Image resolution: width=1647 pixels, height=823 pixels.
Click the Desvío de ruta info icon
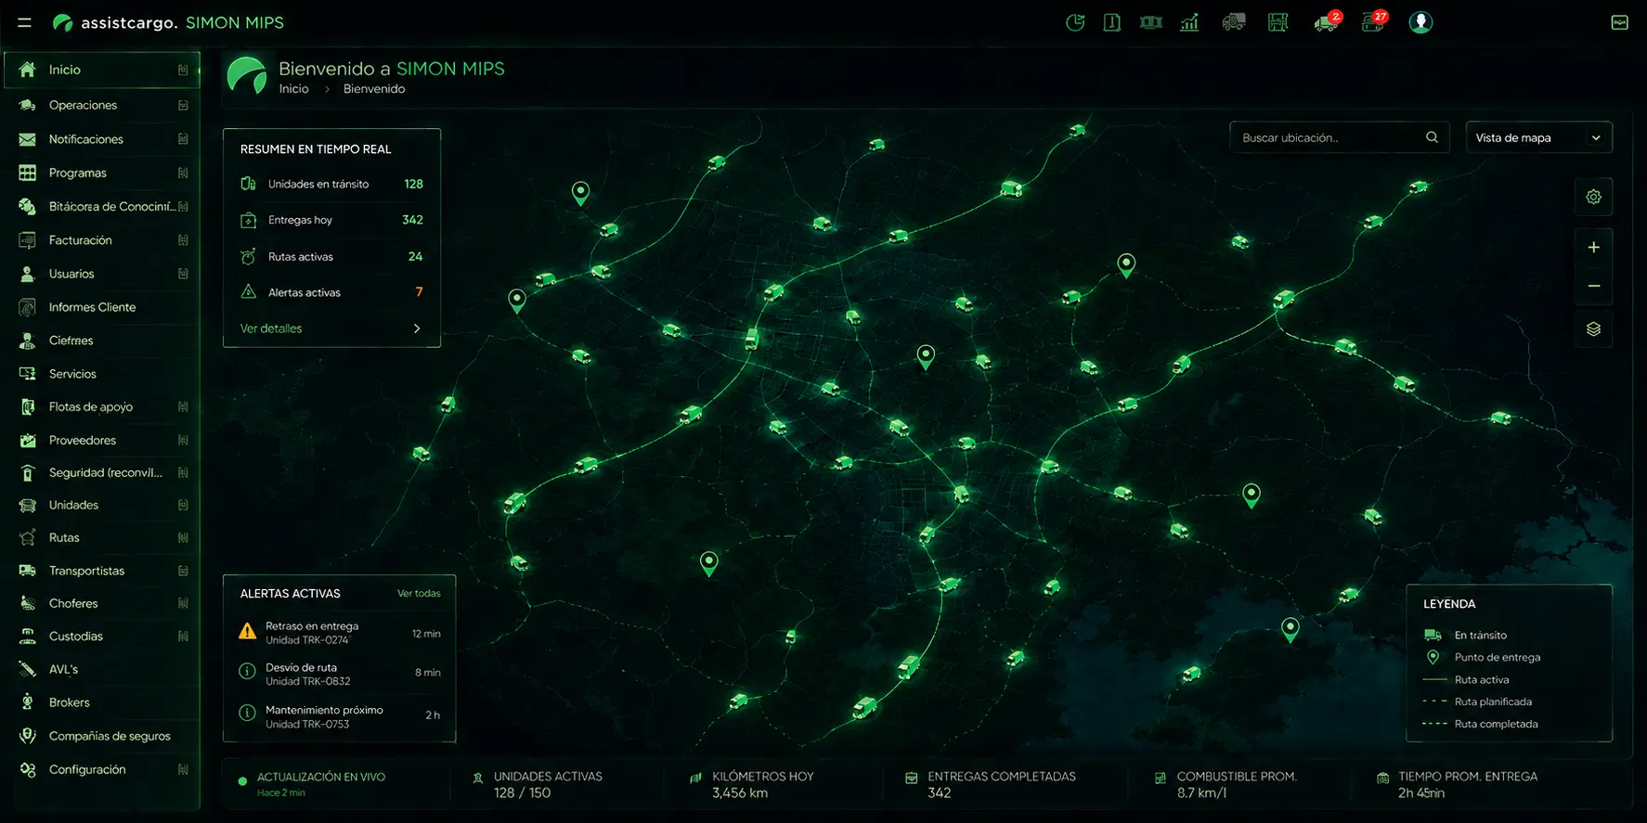247,672
